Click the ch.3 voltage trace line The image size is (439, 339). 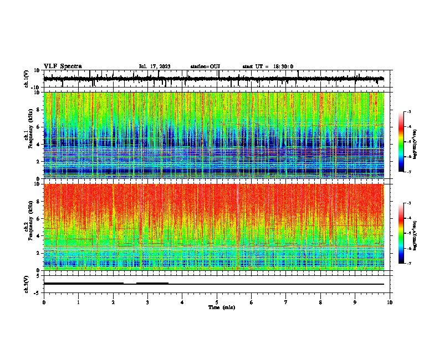coord(213,284)
